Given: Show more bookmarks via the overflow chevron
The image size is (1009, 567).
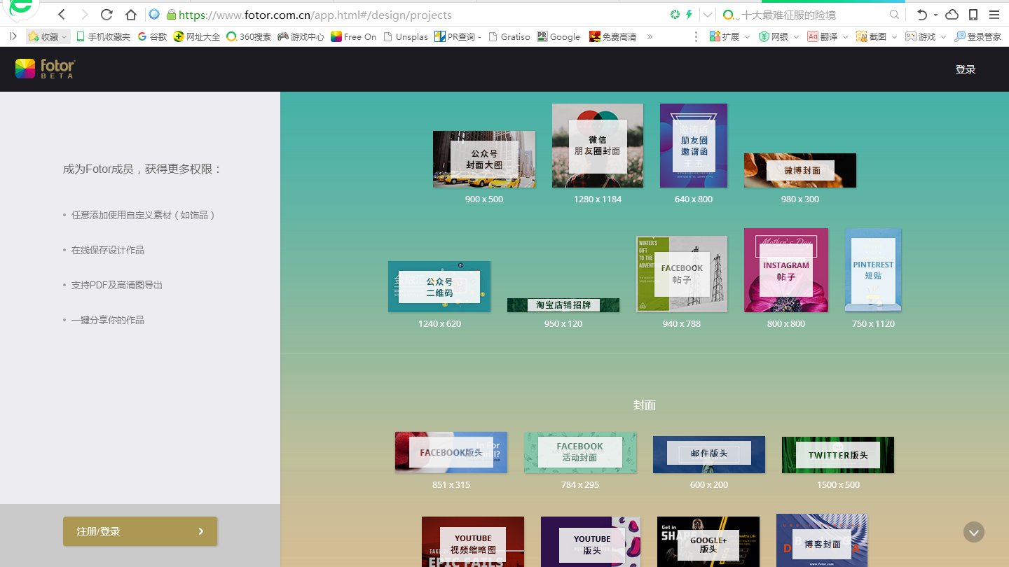Looking at the screenshot, I should point(650,36).
